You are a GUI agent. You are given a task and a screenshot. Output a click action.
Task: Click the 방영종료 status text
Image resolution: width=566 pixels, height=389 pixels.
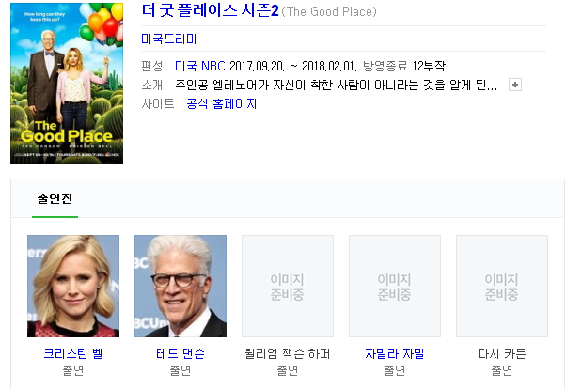(385, 66)
